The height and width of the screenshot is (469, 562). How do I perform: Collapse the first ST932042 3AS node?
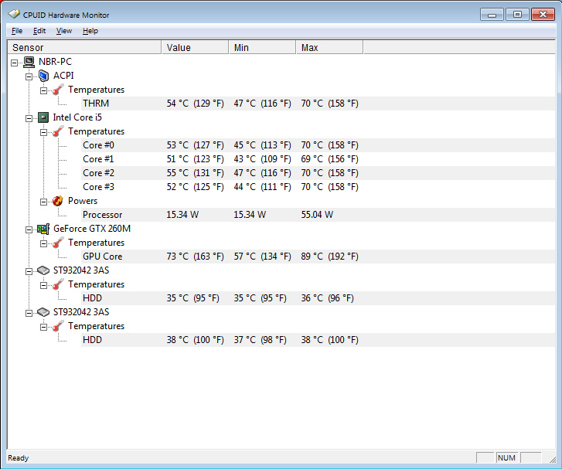[29, 271]
